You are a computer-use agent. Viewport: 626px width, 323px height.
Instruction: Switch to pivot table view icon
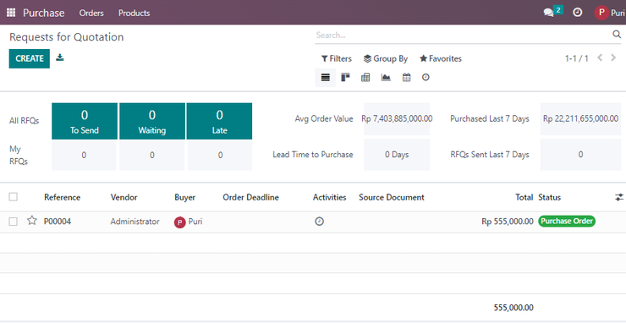point(365,78)
